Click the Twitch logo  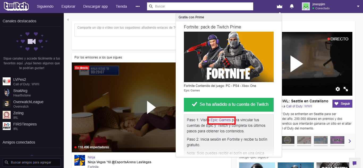point(16,6)
